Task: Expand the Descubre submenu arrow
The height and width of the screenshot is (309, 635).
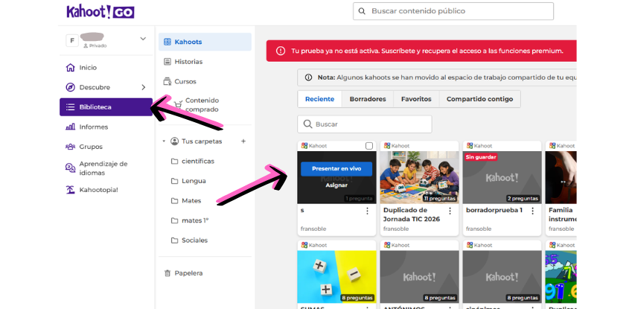Action: 144,87
